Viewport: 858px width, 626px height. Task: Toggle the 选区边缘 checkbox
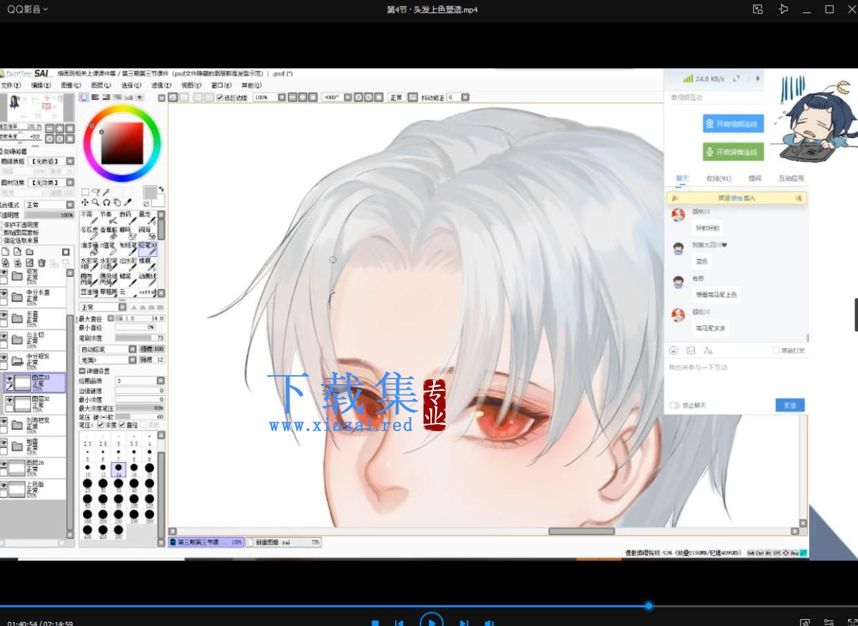click(220, 97)
